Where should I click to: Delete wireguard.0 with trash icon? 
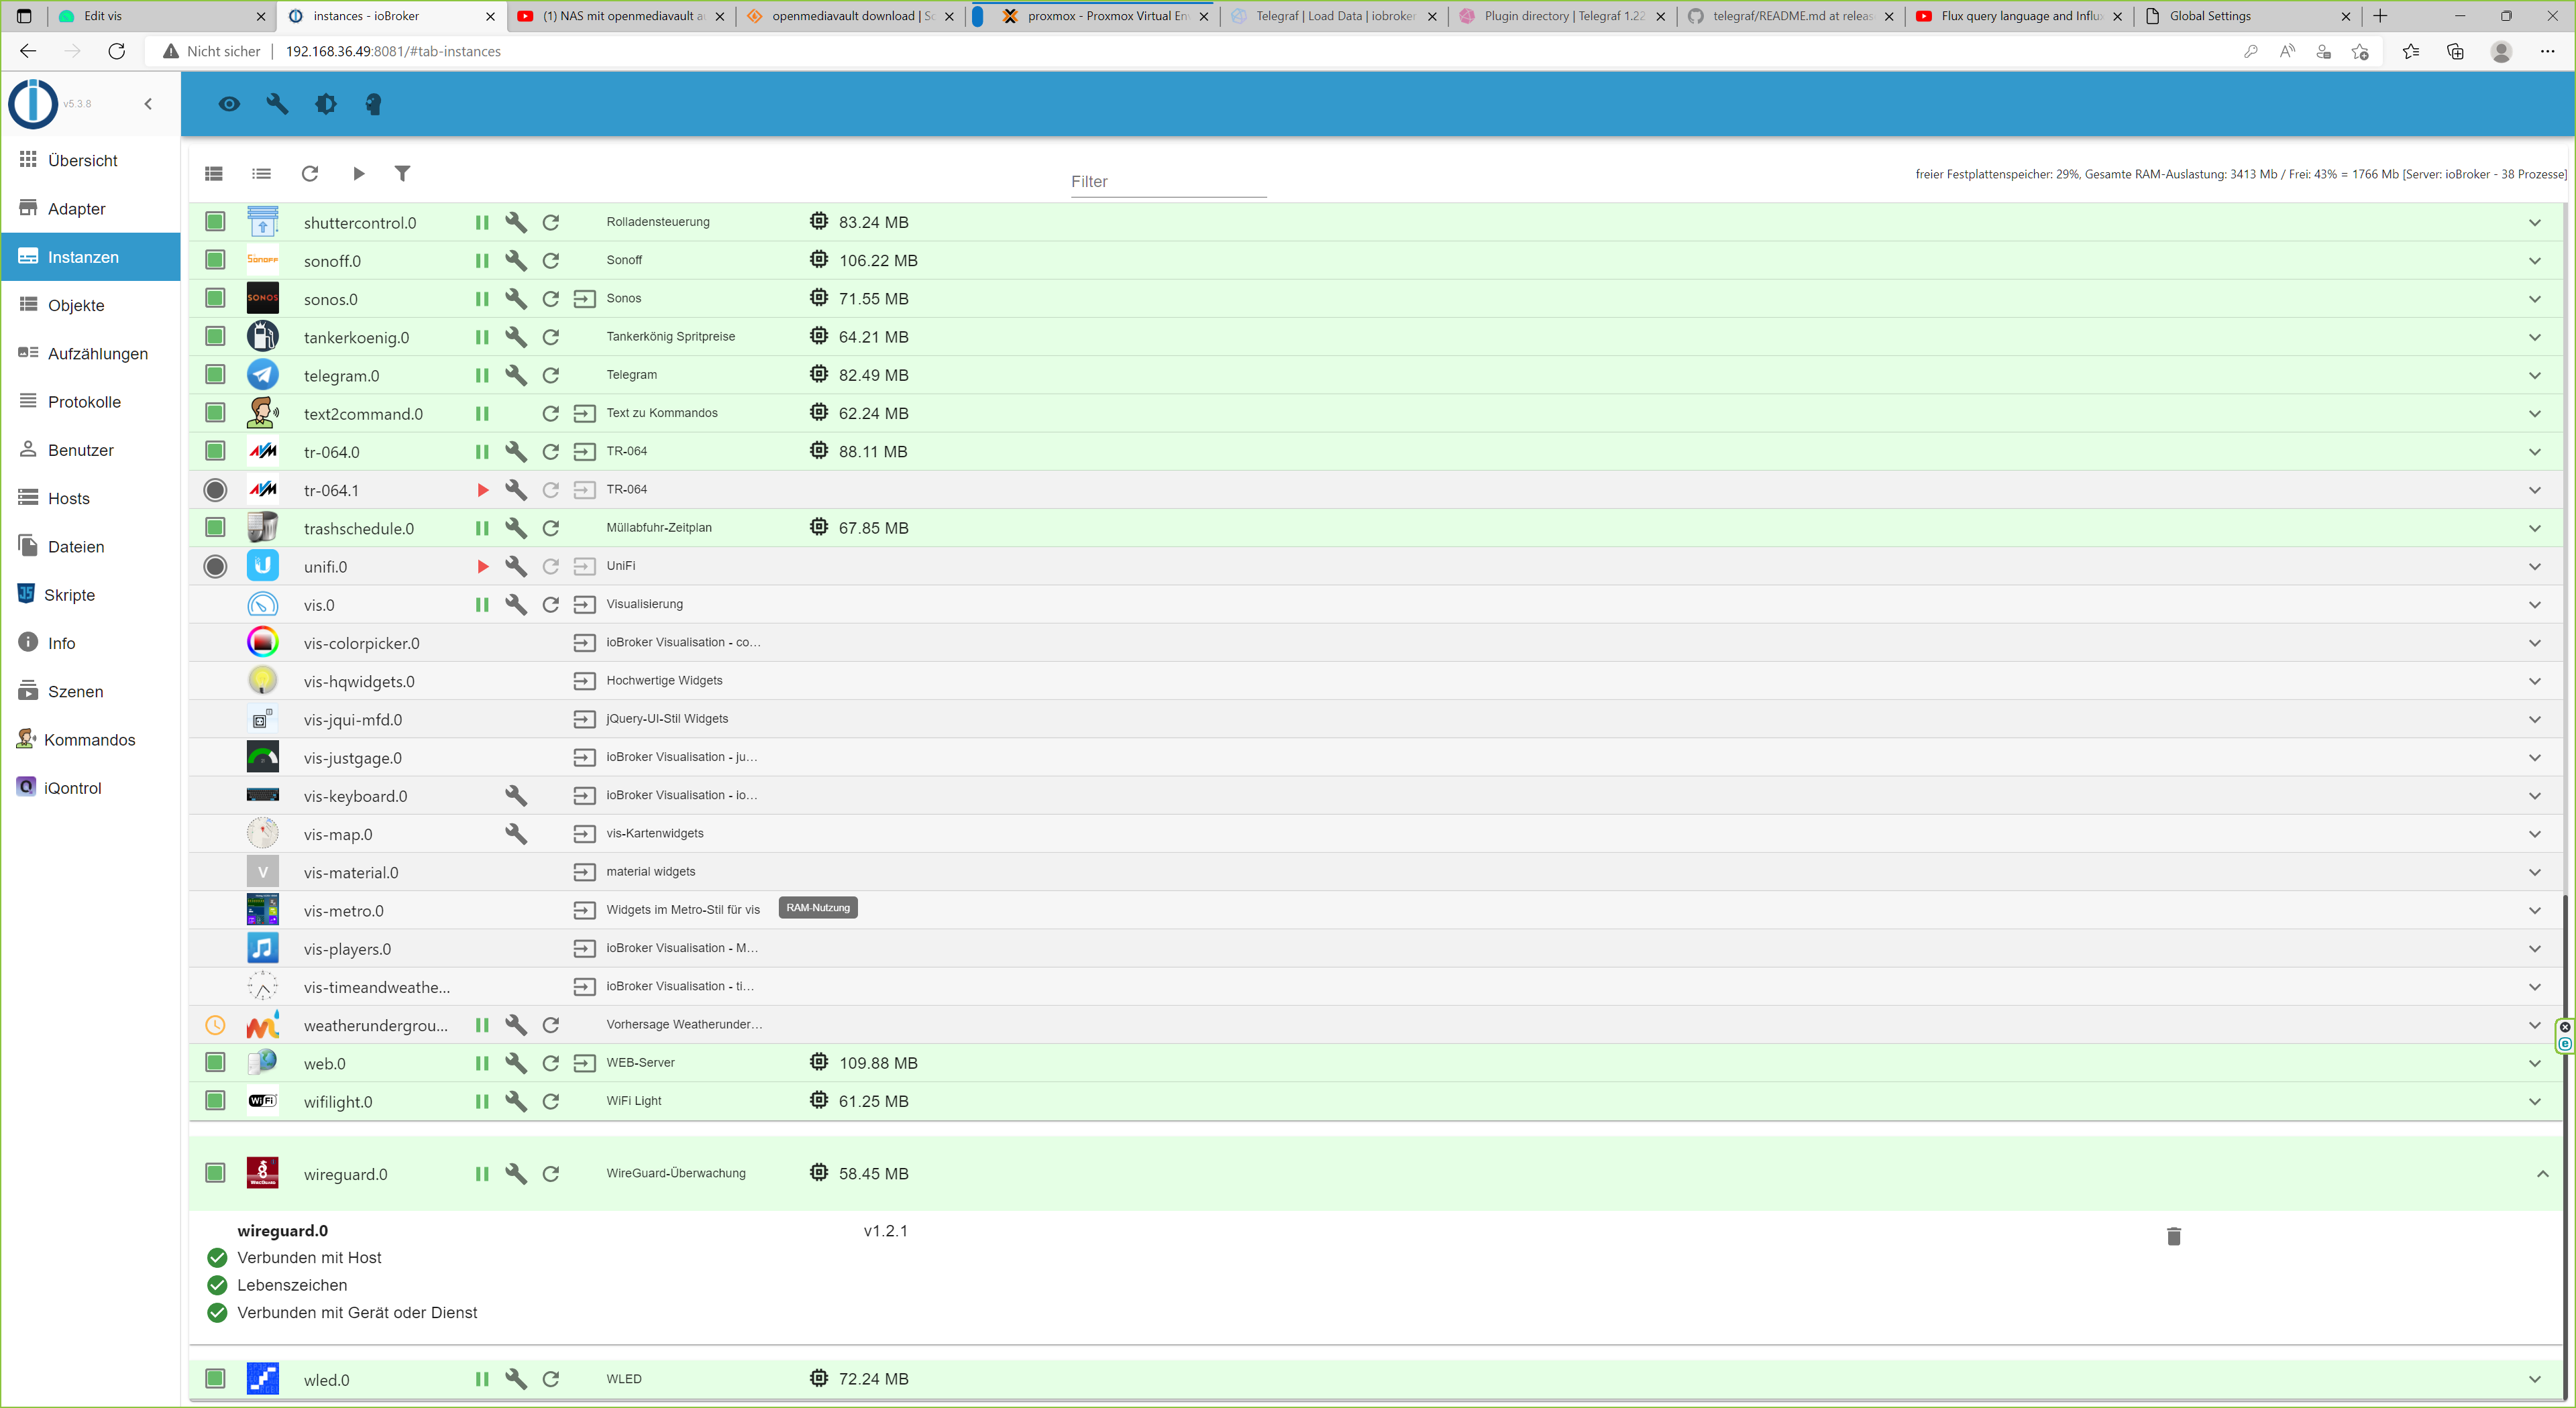click(2173, 1236)
